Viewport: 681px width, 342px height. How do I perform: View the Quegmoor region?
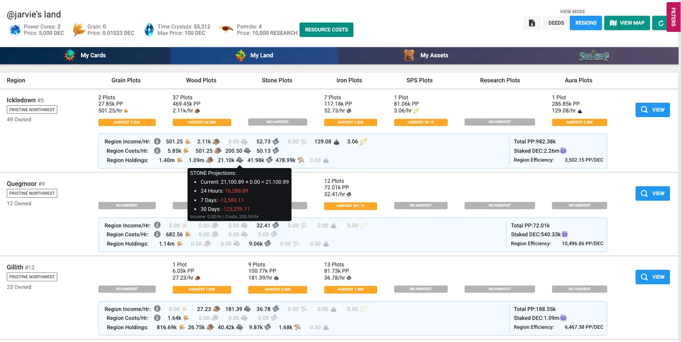(x=652, y=194)
